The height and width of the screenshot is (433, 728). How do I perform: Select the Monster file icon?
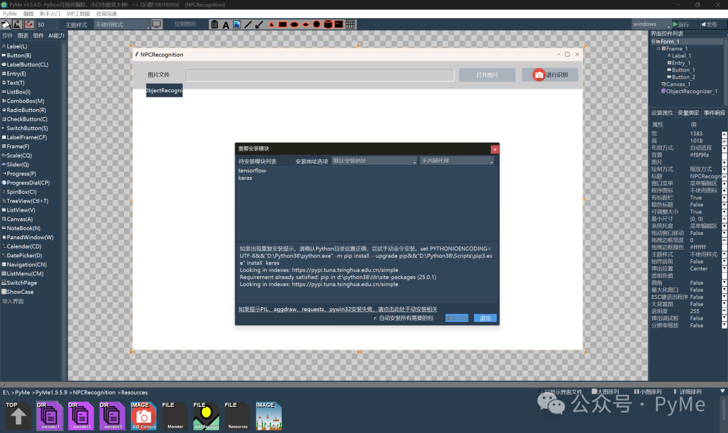pos(175,415)
